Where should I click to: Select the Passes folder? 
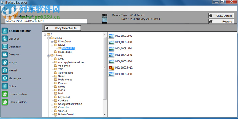[62, 83]
